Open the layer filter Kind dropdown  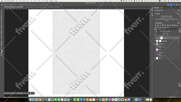tap(157, 31)
